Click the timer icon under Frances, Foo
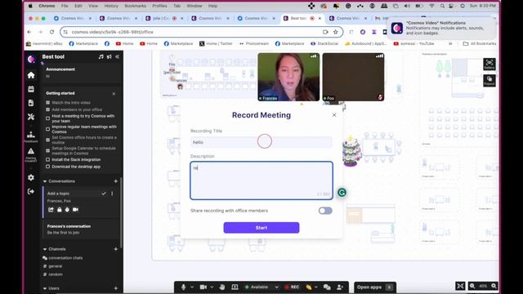Image resolution: width=523 pixels, height=294 pixels. click(67, 210)
